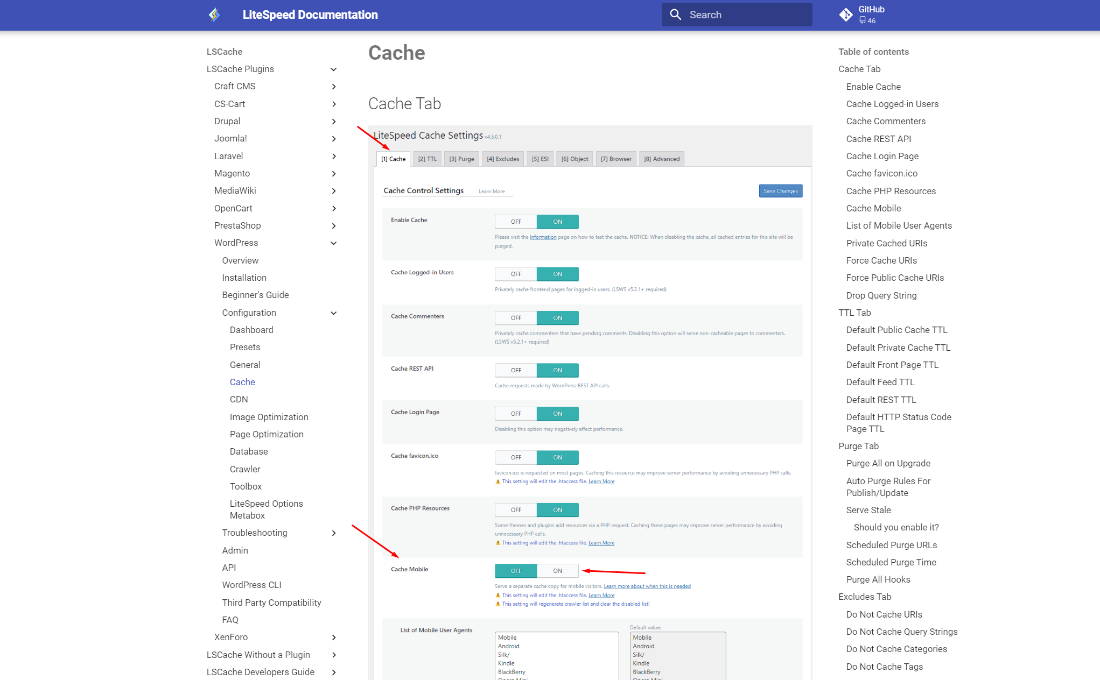Open the CDN configuration page
Screen dimensions: 1100x680
pyautogui.click(x=239, y=399)
